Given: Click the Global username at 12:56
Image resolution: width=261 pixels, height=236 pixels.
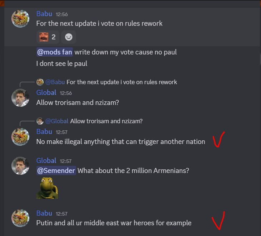Looking at the screenshot, I should 46,92.
